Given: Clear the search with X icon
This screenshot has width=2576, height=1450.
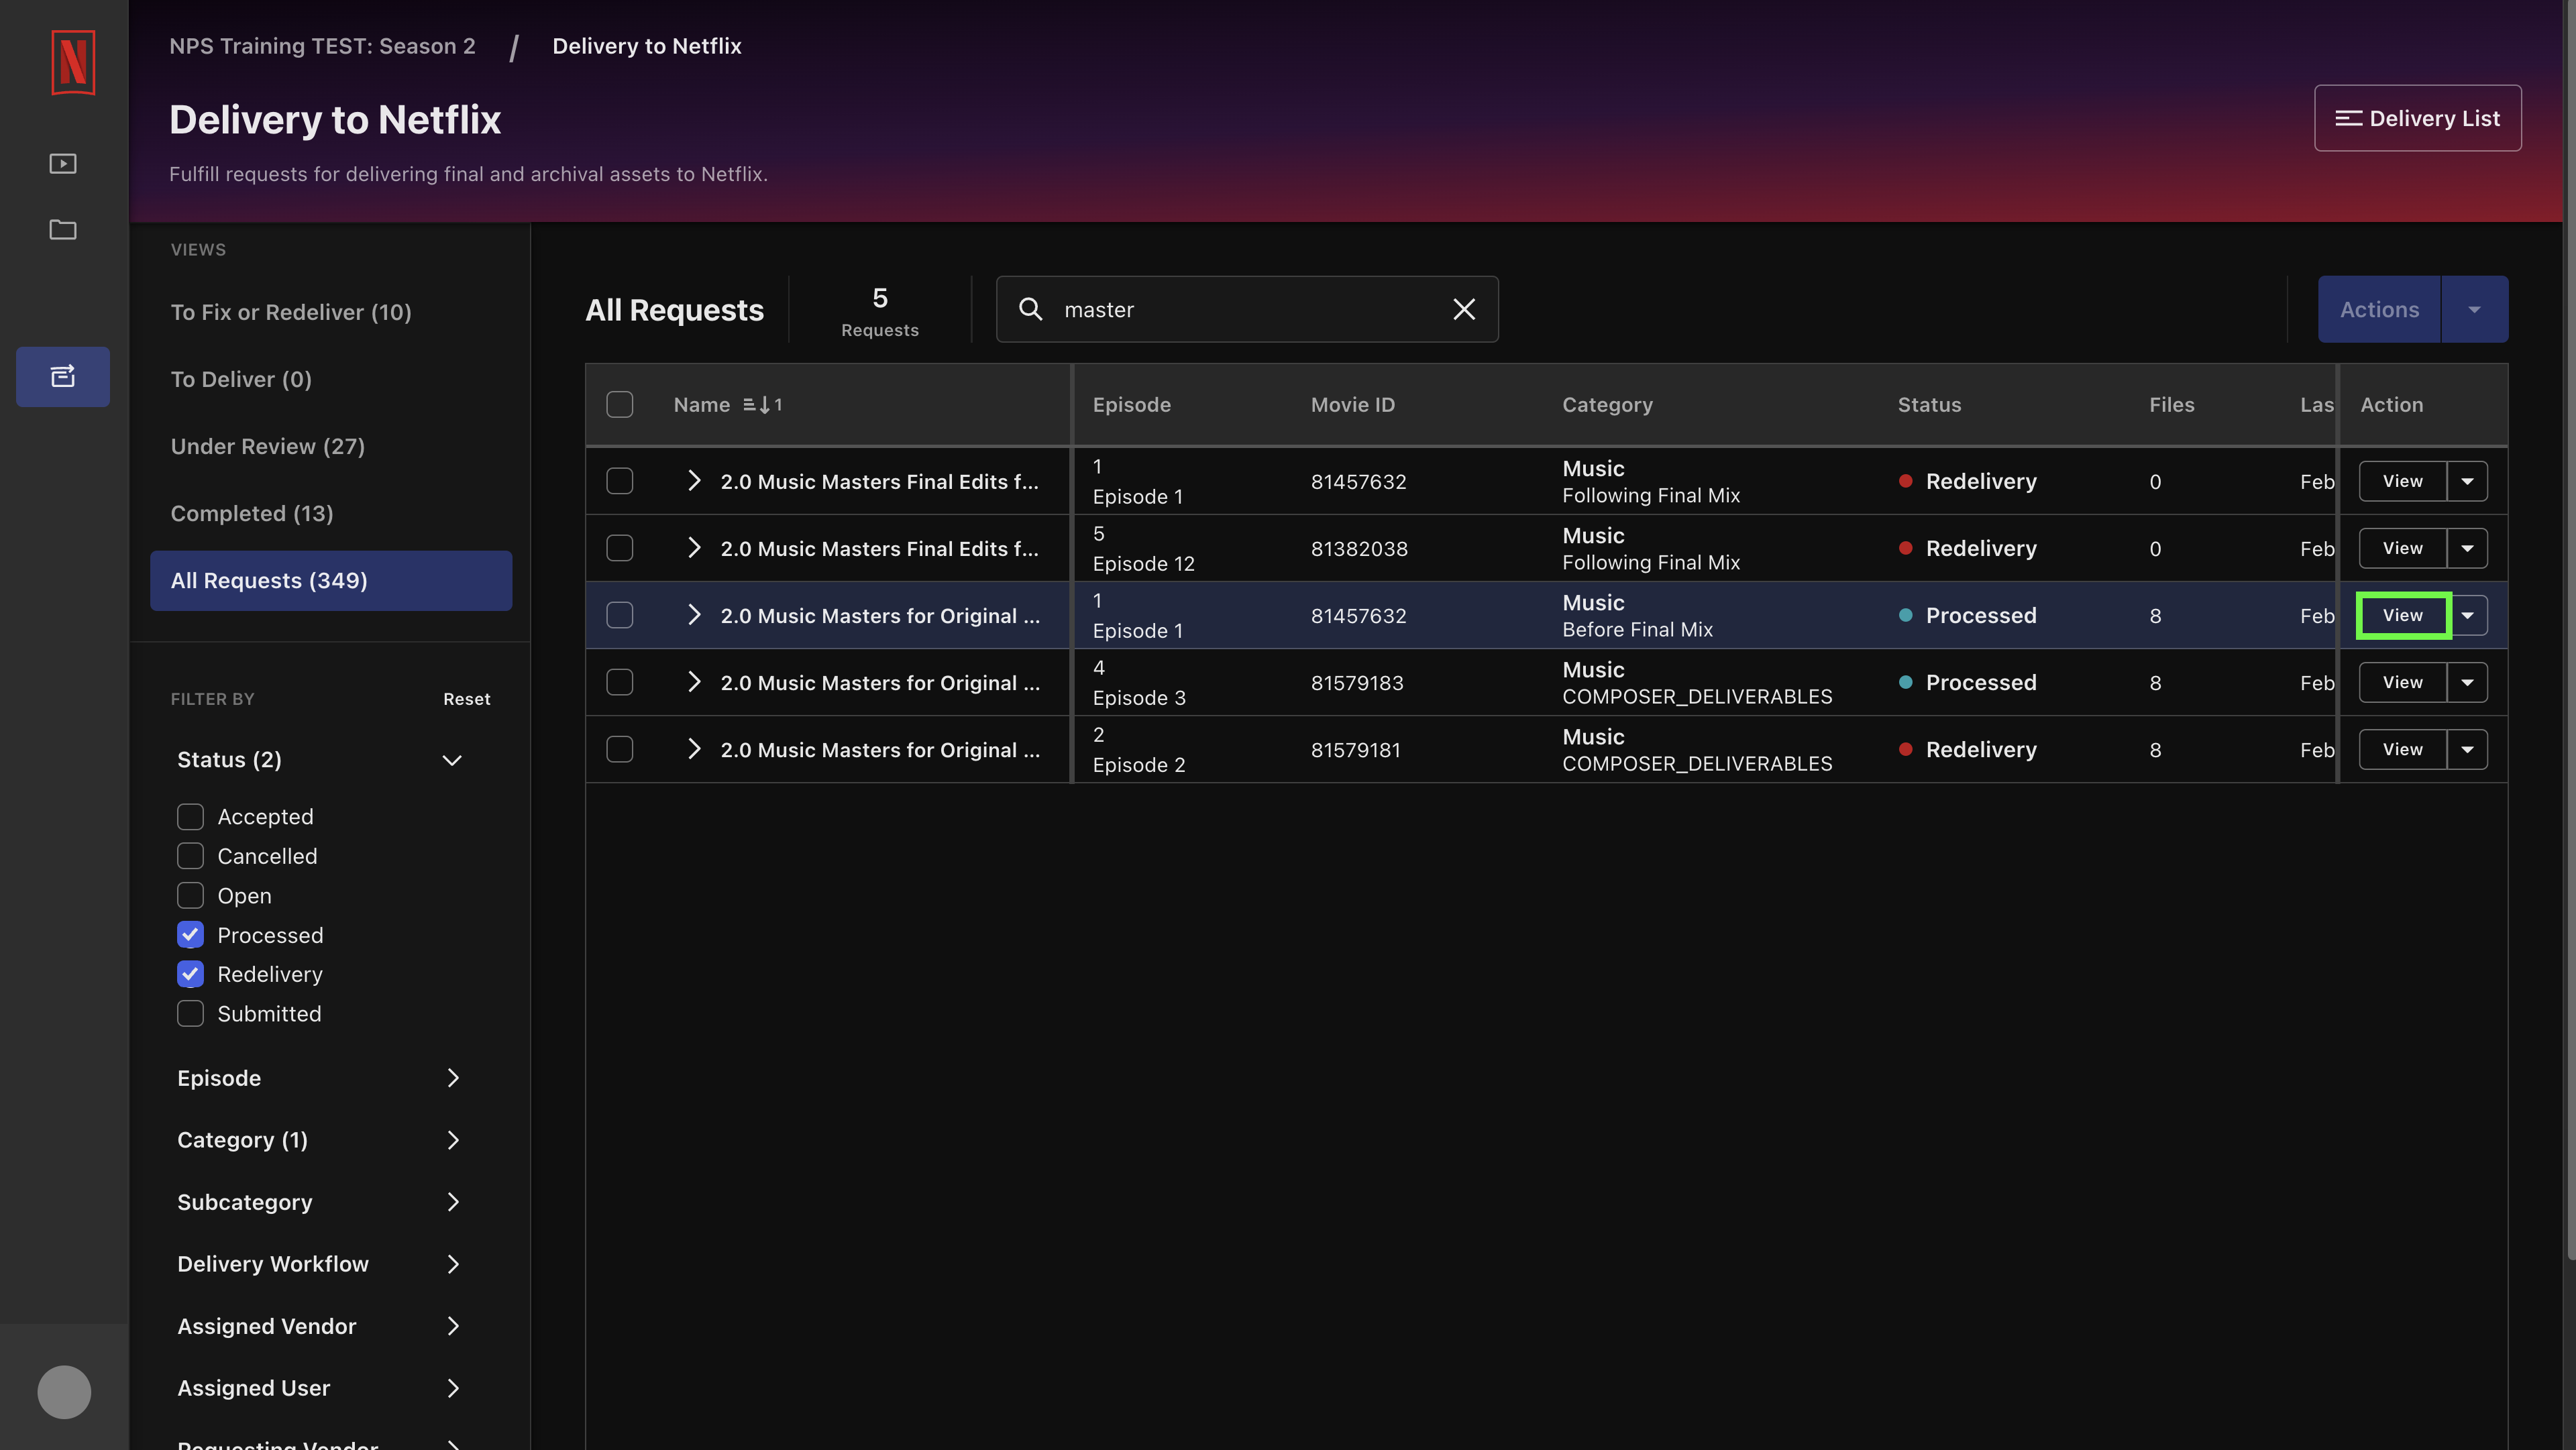Looking at the screenshot, I should [1464, 309].
